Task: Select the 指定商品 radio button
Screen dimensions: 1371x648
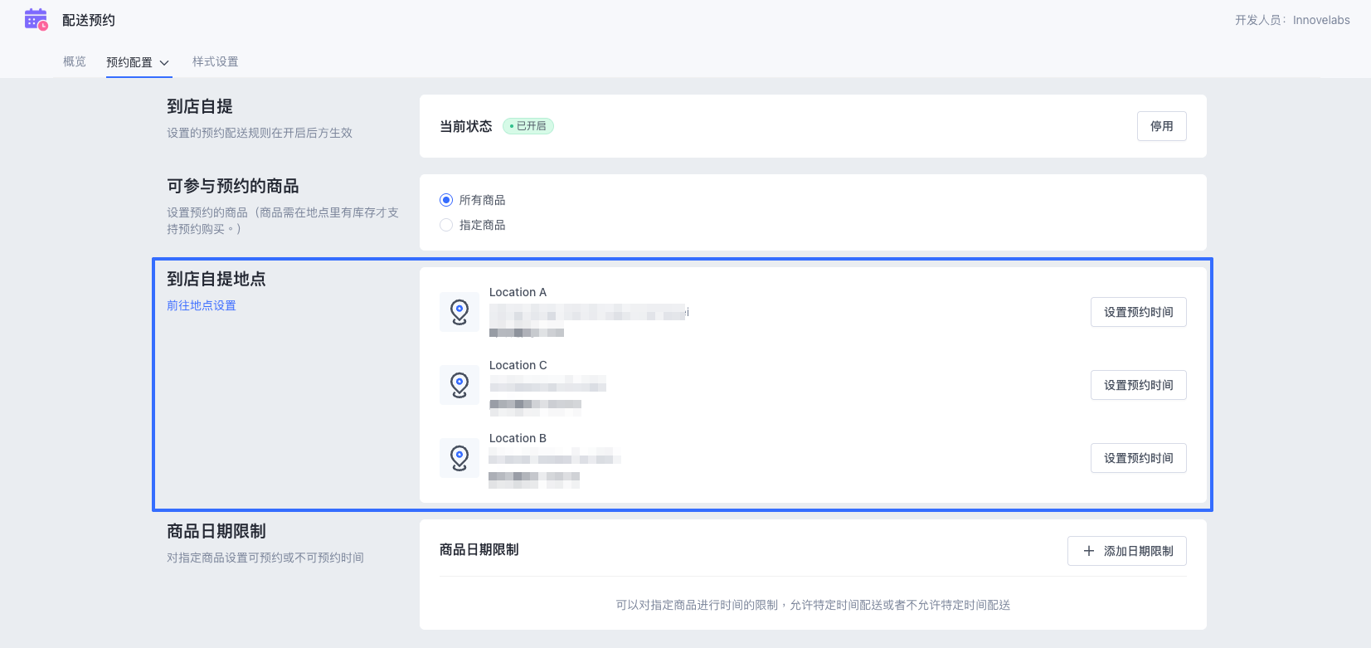Action: coord(446,225)
